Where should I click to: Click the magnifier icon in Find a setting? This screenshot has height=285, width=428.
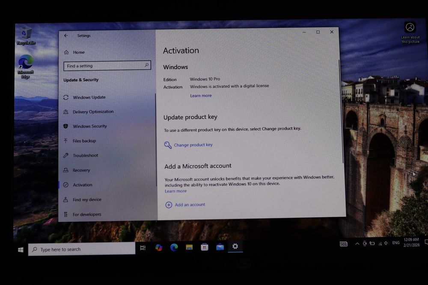click(146, 65)
